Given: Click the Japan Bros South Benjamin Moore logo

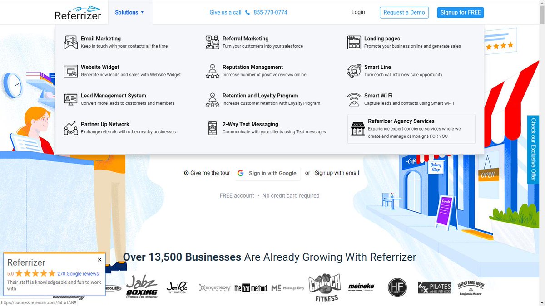Looking at the screenshot, I should 471,287.
